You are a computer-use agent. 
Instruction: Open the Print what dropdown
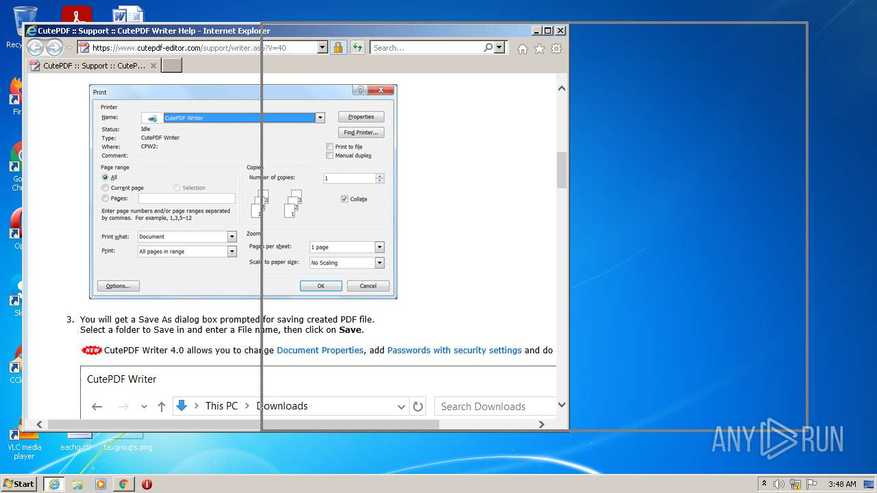click(232, 236)
